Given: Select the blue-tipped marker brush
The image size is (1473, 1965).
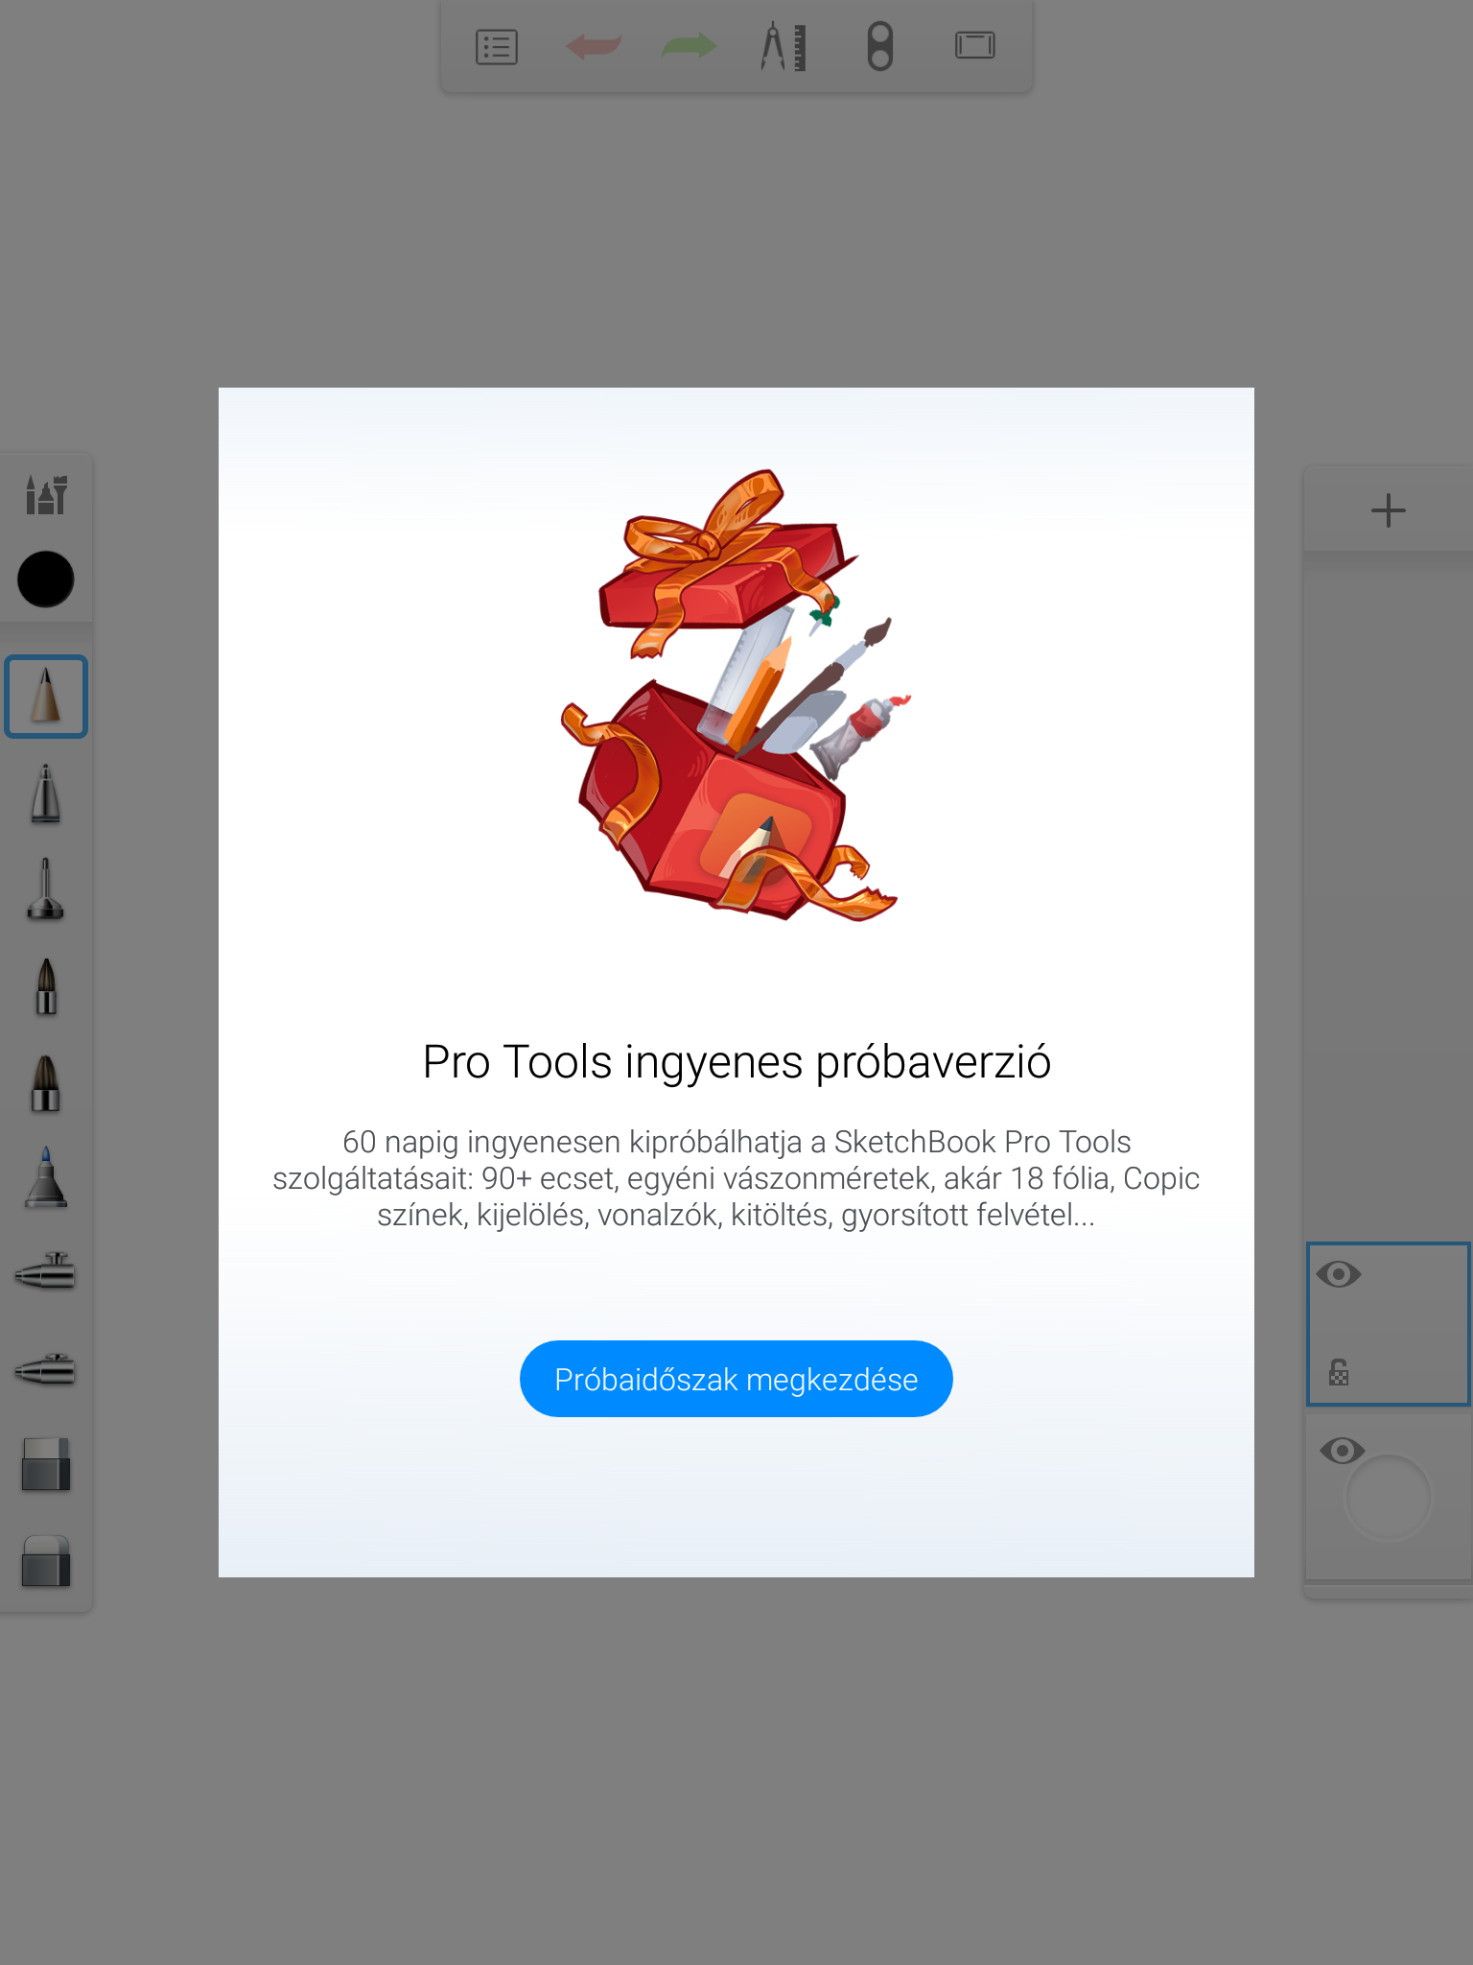Looking at the screenshot, I should pos(46,1177).
